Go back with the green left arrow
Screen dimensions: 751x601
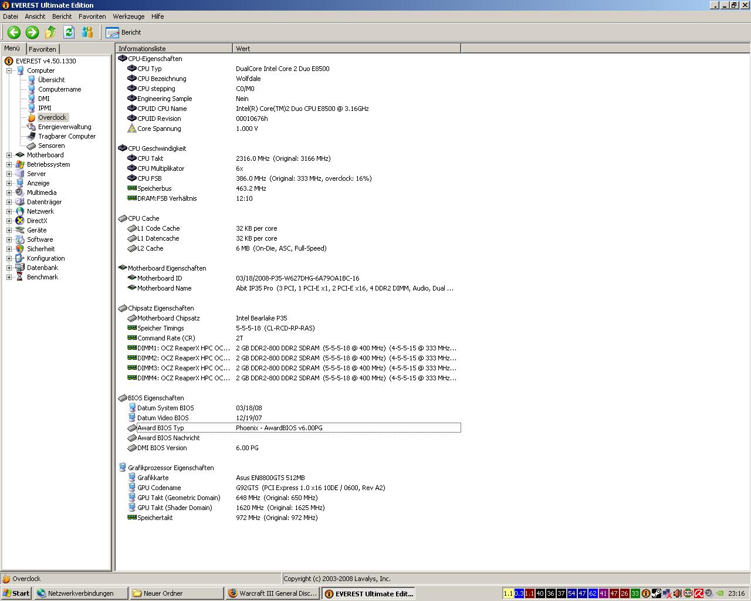[14, 32]
